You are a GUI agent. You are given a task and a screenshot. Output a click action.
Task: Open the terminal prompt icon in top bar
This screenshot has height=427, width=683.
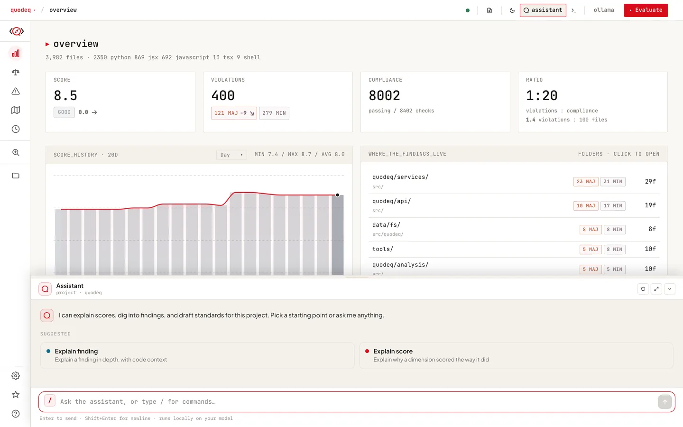tap(574, 10)
